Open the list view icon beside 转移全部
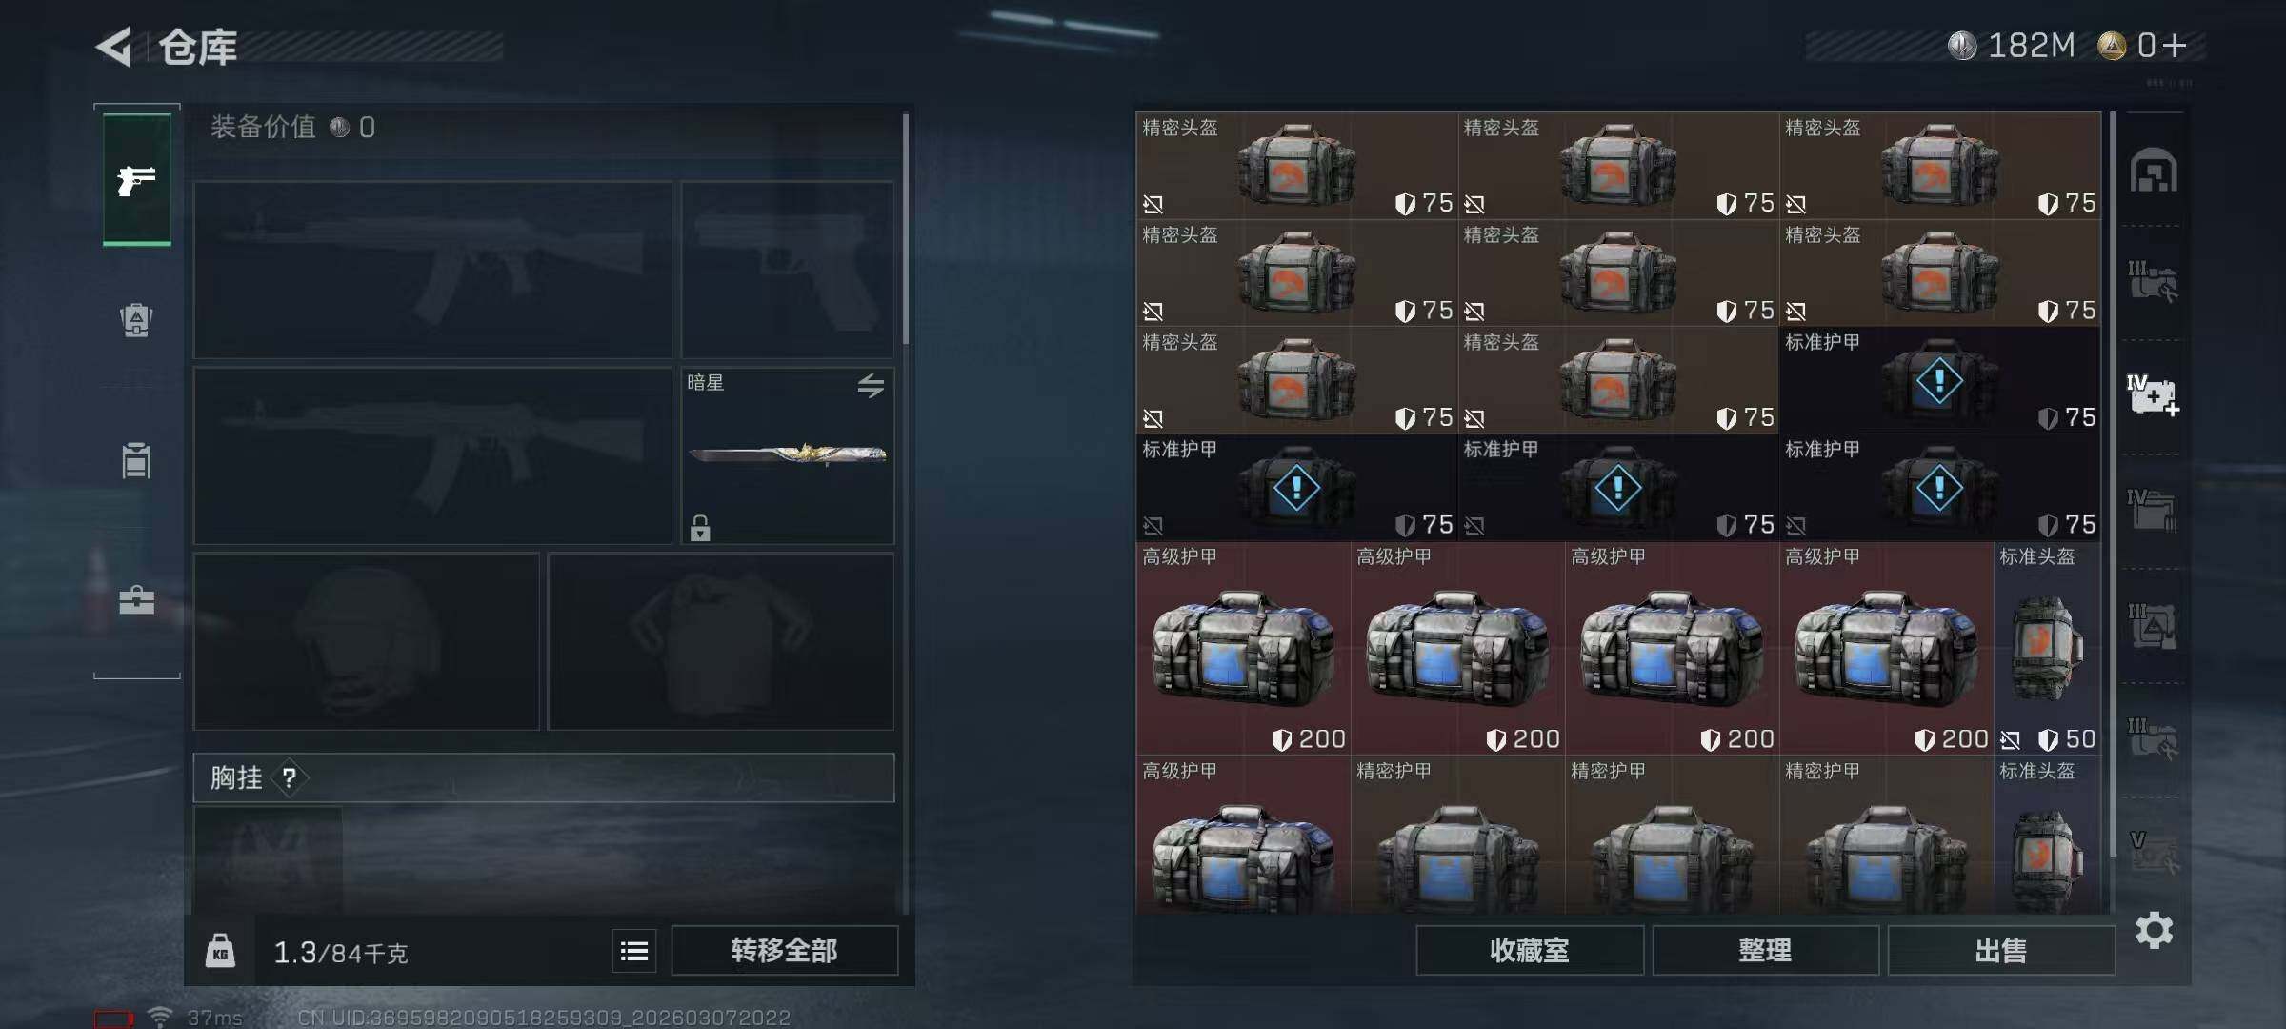 (x=634, y=951)
